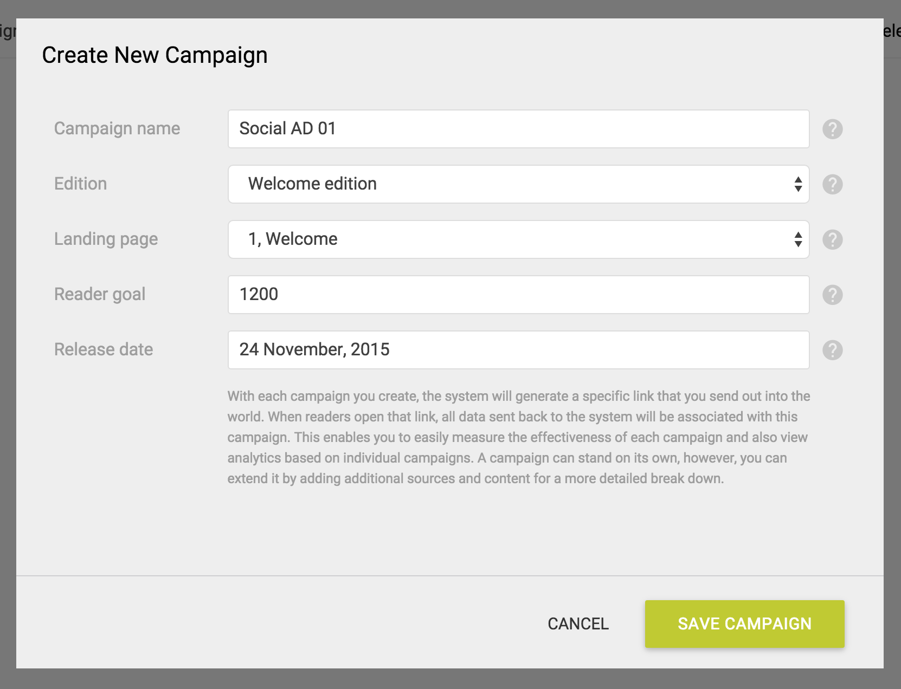Open help for Release date
901x689 pixels.
[833, 350]
